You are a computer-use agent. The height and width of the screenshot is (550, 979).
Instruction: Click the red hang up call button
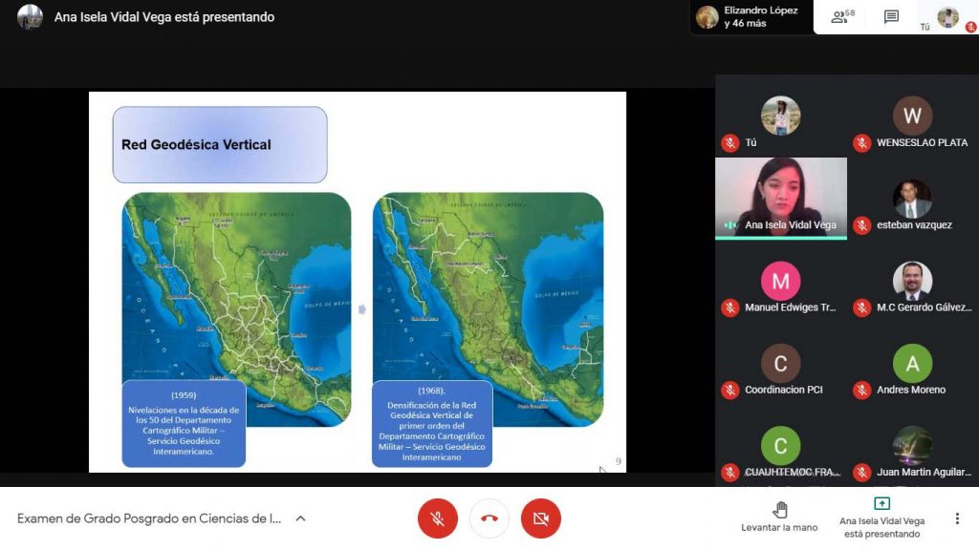pos(489,518)
